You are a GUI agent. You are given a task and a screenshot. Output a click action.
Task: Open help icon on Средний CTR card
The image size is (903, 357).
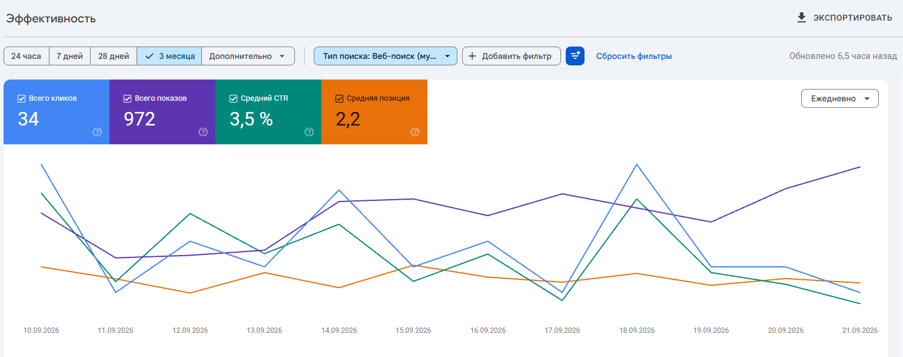pyautogui.click(x=309, y=132)
